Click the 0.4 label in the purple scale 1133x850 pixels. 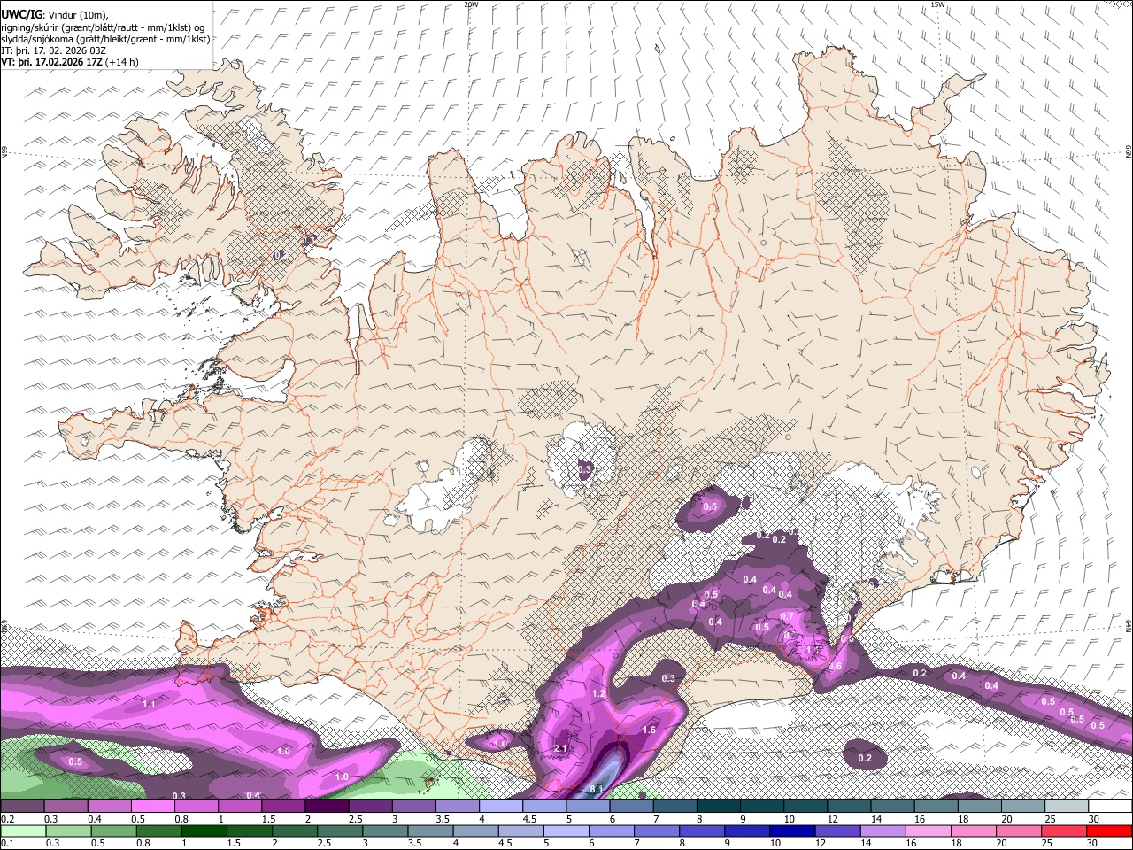tap(93, 819)
